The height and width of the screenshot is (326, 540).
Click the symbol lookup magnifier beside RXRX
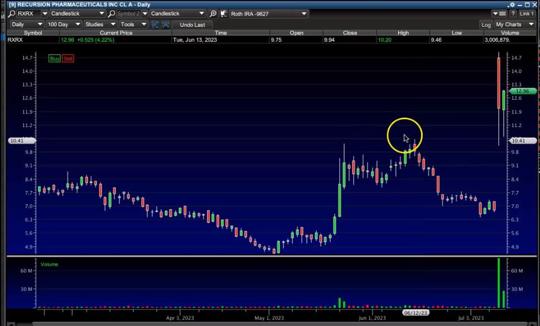(12, 14)
